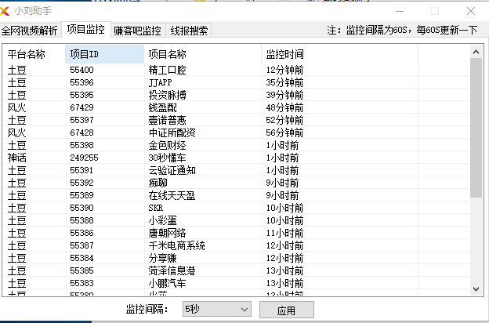Click project ID 55383

81,283
